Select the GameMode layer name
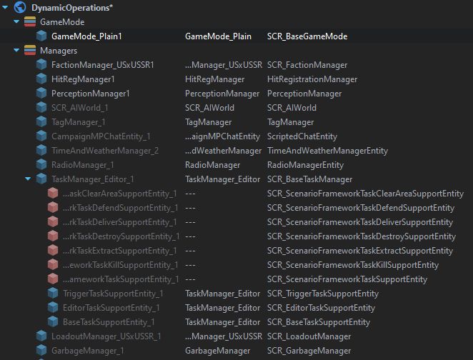Viewport: 473px width, 360px height. (x=62, y=22)
